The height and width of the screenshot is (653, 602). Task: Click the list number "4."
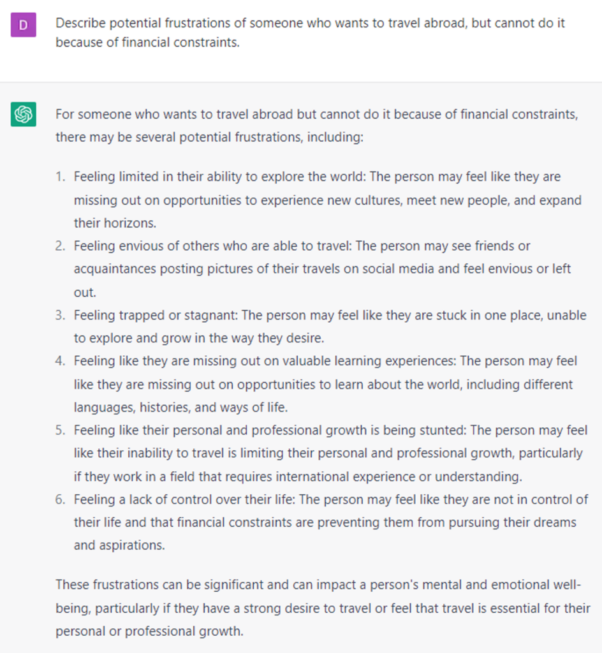[x=60, y=361]
